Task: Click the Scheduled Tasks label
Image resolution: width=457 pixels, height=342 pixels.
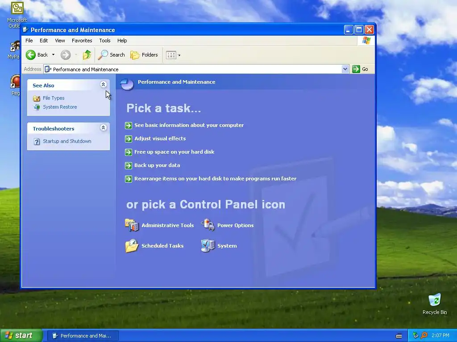Action: 162,246
